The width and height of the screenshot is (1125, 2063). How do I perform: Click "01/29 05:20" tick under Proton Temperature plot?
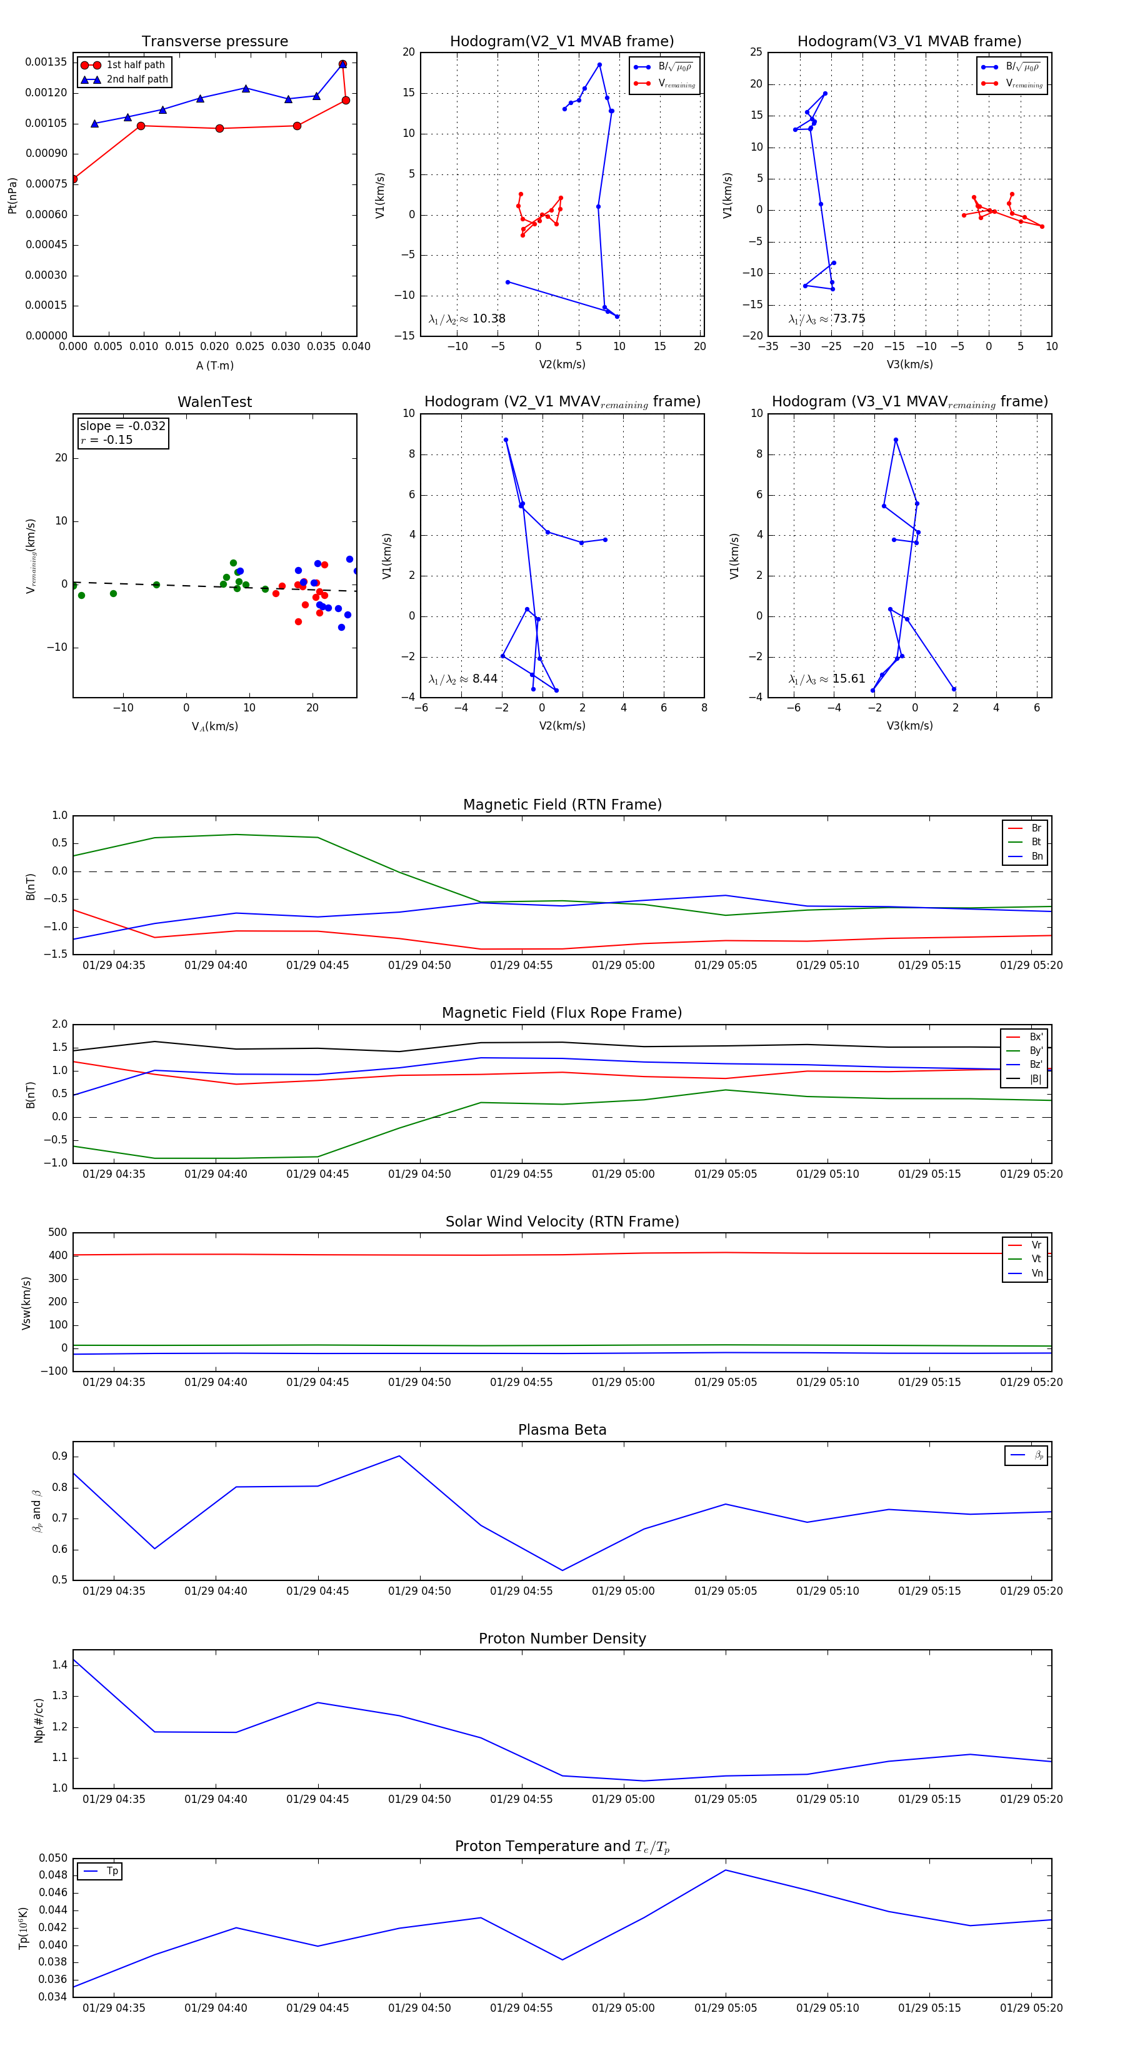point(1031,2008)
